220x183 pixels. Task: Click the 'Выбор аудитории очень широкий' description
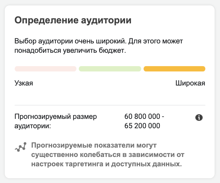pyautogui.click(x=99, y=46)
